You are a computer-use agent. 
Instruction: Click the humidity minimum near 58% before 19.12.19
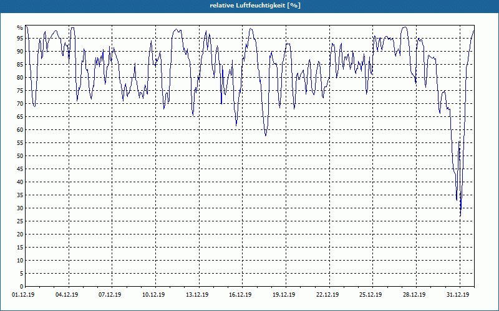pyautogui.click(x=266, y=136)
